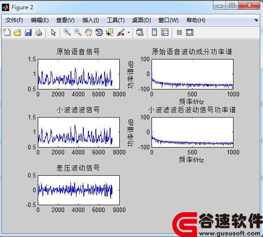This screenshot has width=263, height=237.
Task: Open the 窗口(W) menu
Action: coord(169,20)
